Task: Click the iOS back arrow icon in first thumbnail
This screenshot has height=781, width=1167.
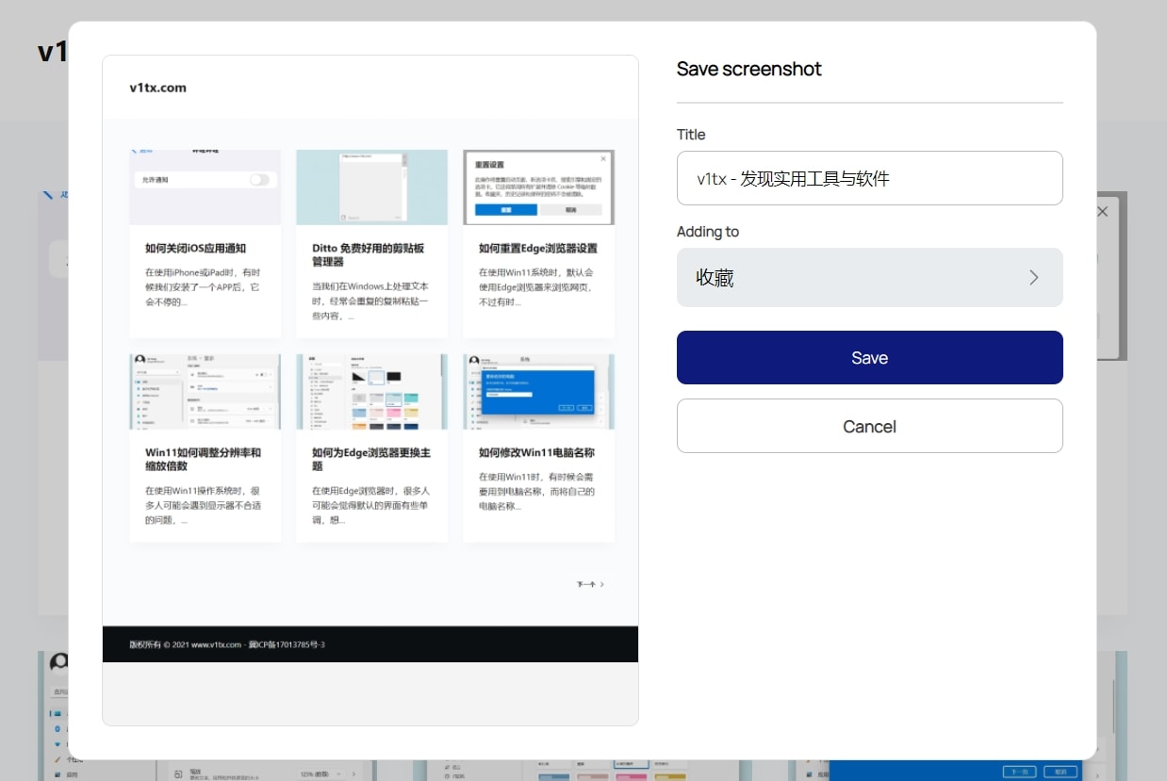Action: 136,150
